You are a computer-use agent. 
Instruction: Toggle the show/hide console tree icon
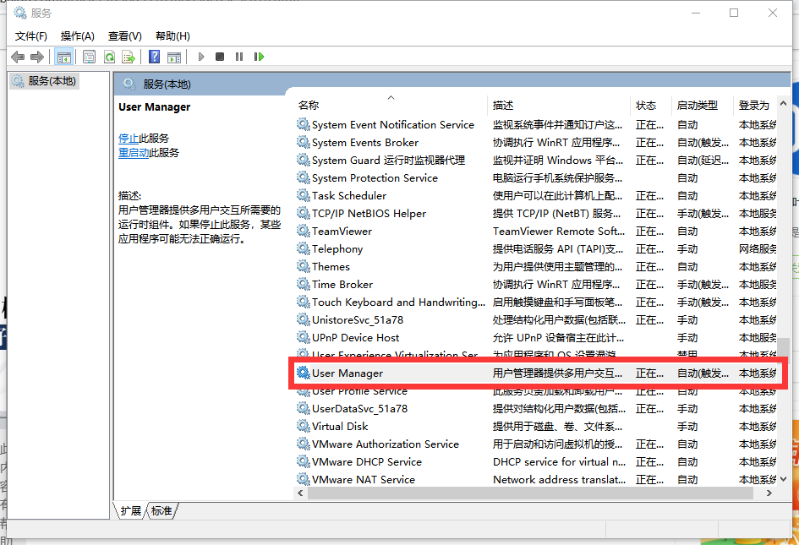64,57
